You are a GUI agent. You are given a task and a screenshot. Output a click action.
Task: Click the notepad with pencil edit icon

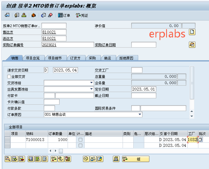[x=100, y=159]
